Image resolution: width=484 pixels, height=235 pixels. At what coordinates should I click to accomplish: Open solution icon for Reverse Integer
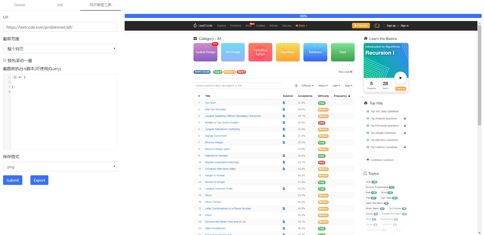pyautogui.click(x=284, y=142)
